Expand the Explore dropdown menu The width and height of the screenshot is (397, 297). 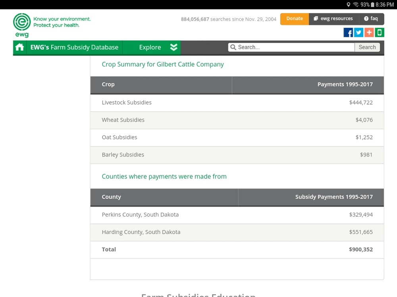(150, 47)
